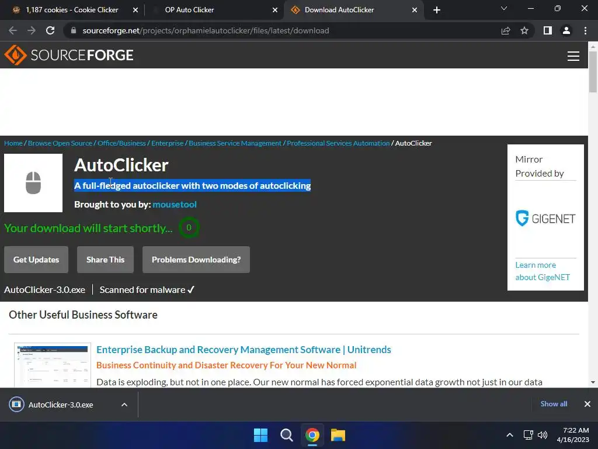
Task: Click the SourceForge logo
Action: (69, 55)
